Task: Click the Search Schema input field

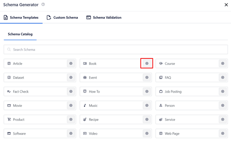Action: 116,49
